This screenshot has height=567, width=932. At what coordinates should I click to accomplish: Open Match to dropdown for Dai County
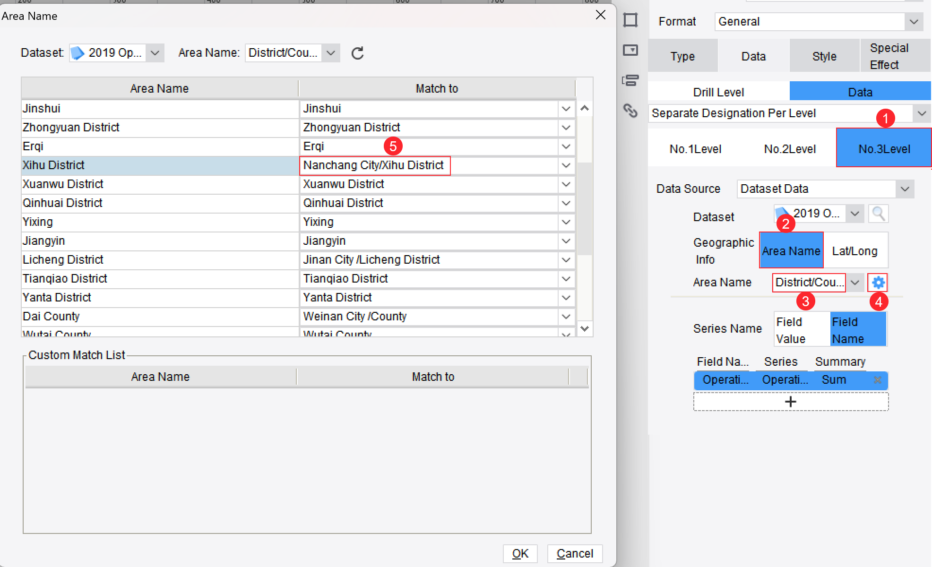tap(566, 317)
